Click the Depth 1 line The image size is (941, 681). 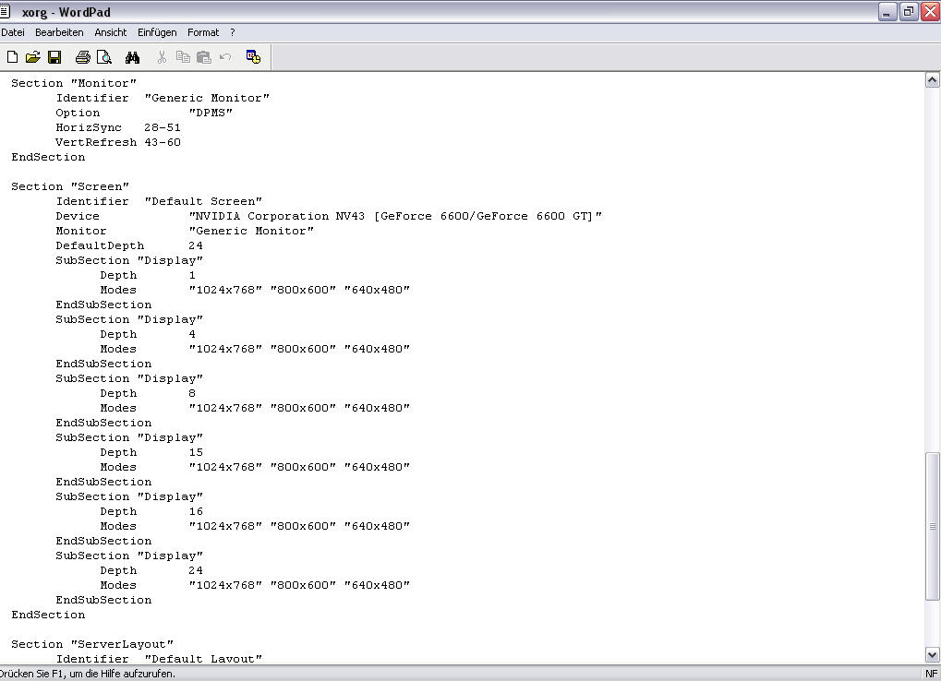(x=148, y=275)
